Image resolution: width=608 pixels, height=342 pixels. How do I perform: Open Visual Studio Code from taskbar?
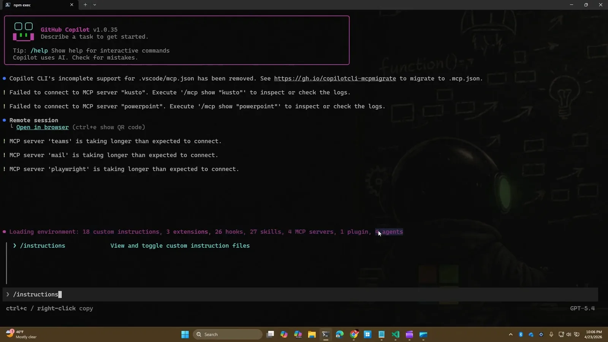tap(396, 334)
